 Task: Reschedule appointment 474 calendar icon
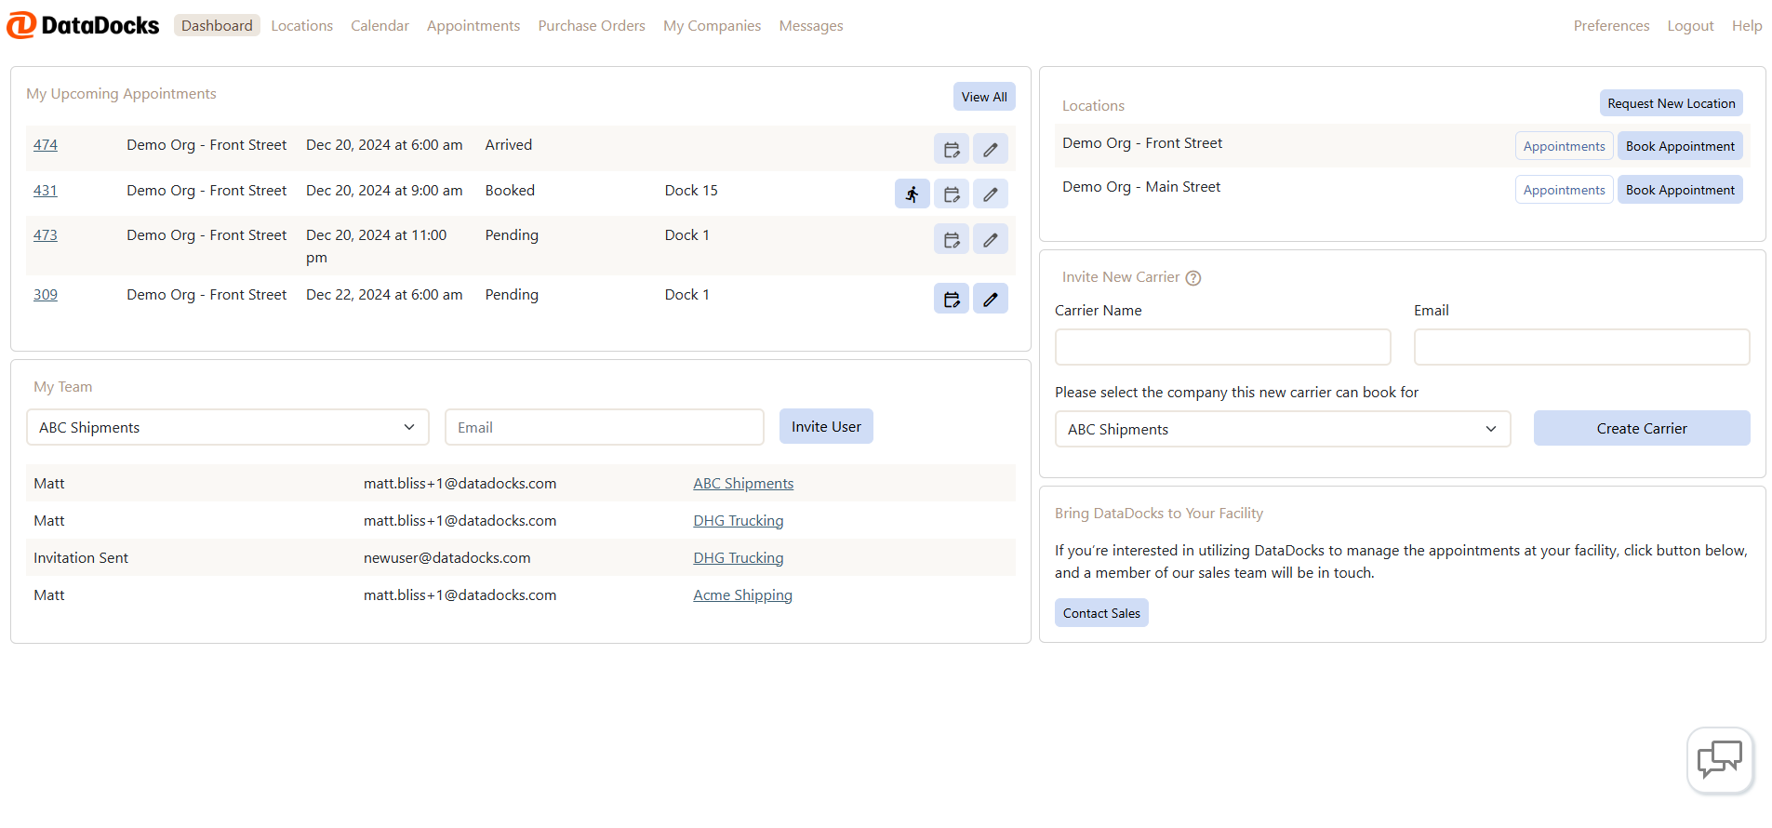tap(952, 149)
